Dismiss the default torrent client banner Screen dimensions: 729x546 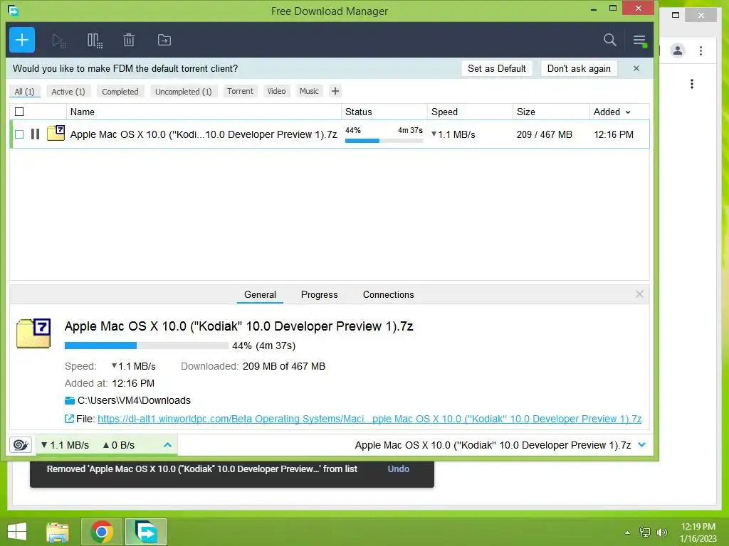click(636, 68)
